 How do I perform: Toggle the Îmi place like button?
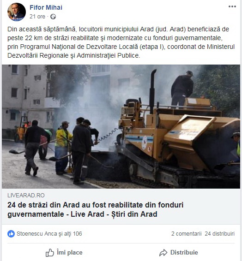[64, 253]
